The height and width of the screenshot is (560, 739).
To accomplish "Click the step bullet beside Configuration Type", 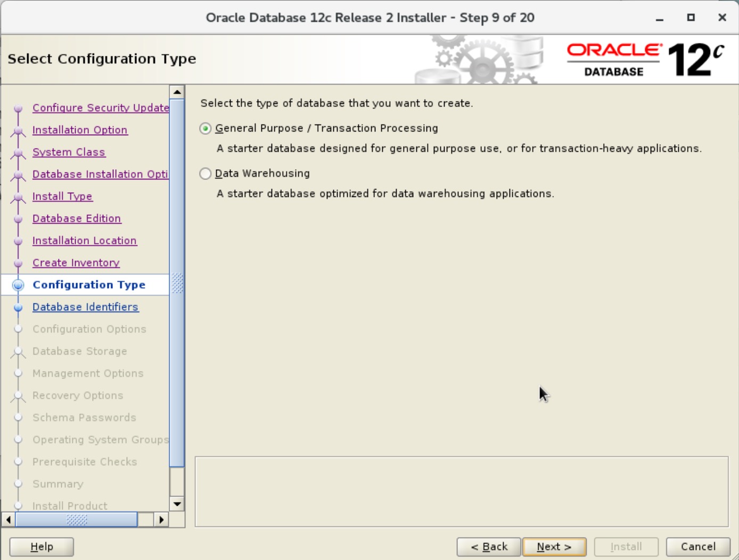I will tap(18, 285).
